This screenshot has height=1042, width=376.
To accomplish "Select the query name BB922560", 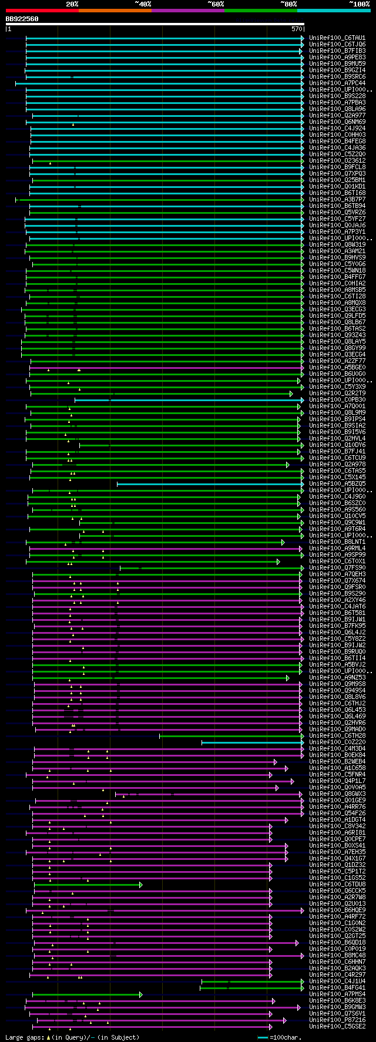I will 22,19.
